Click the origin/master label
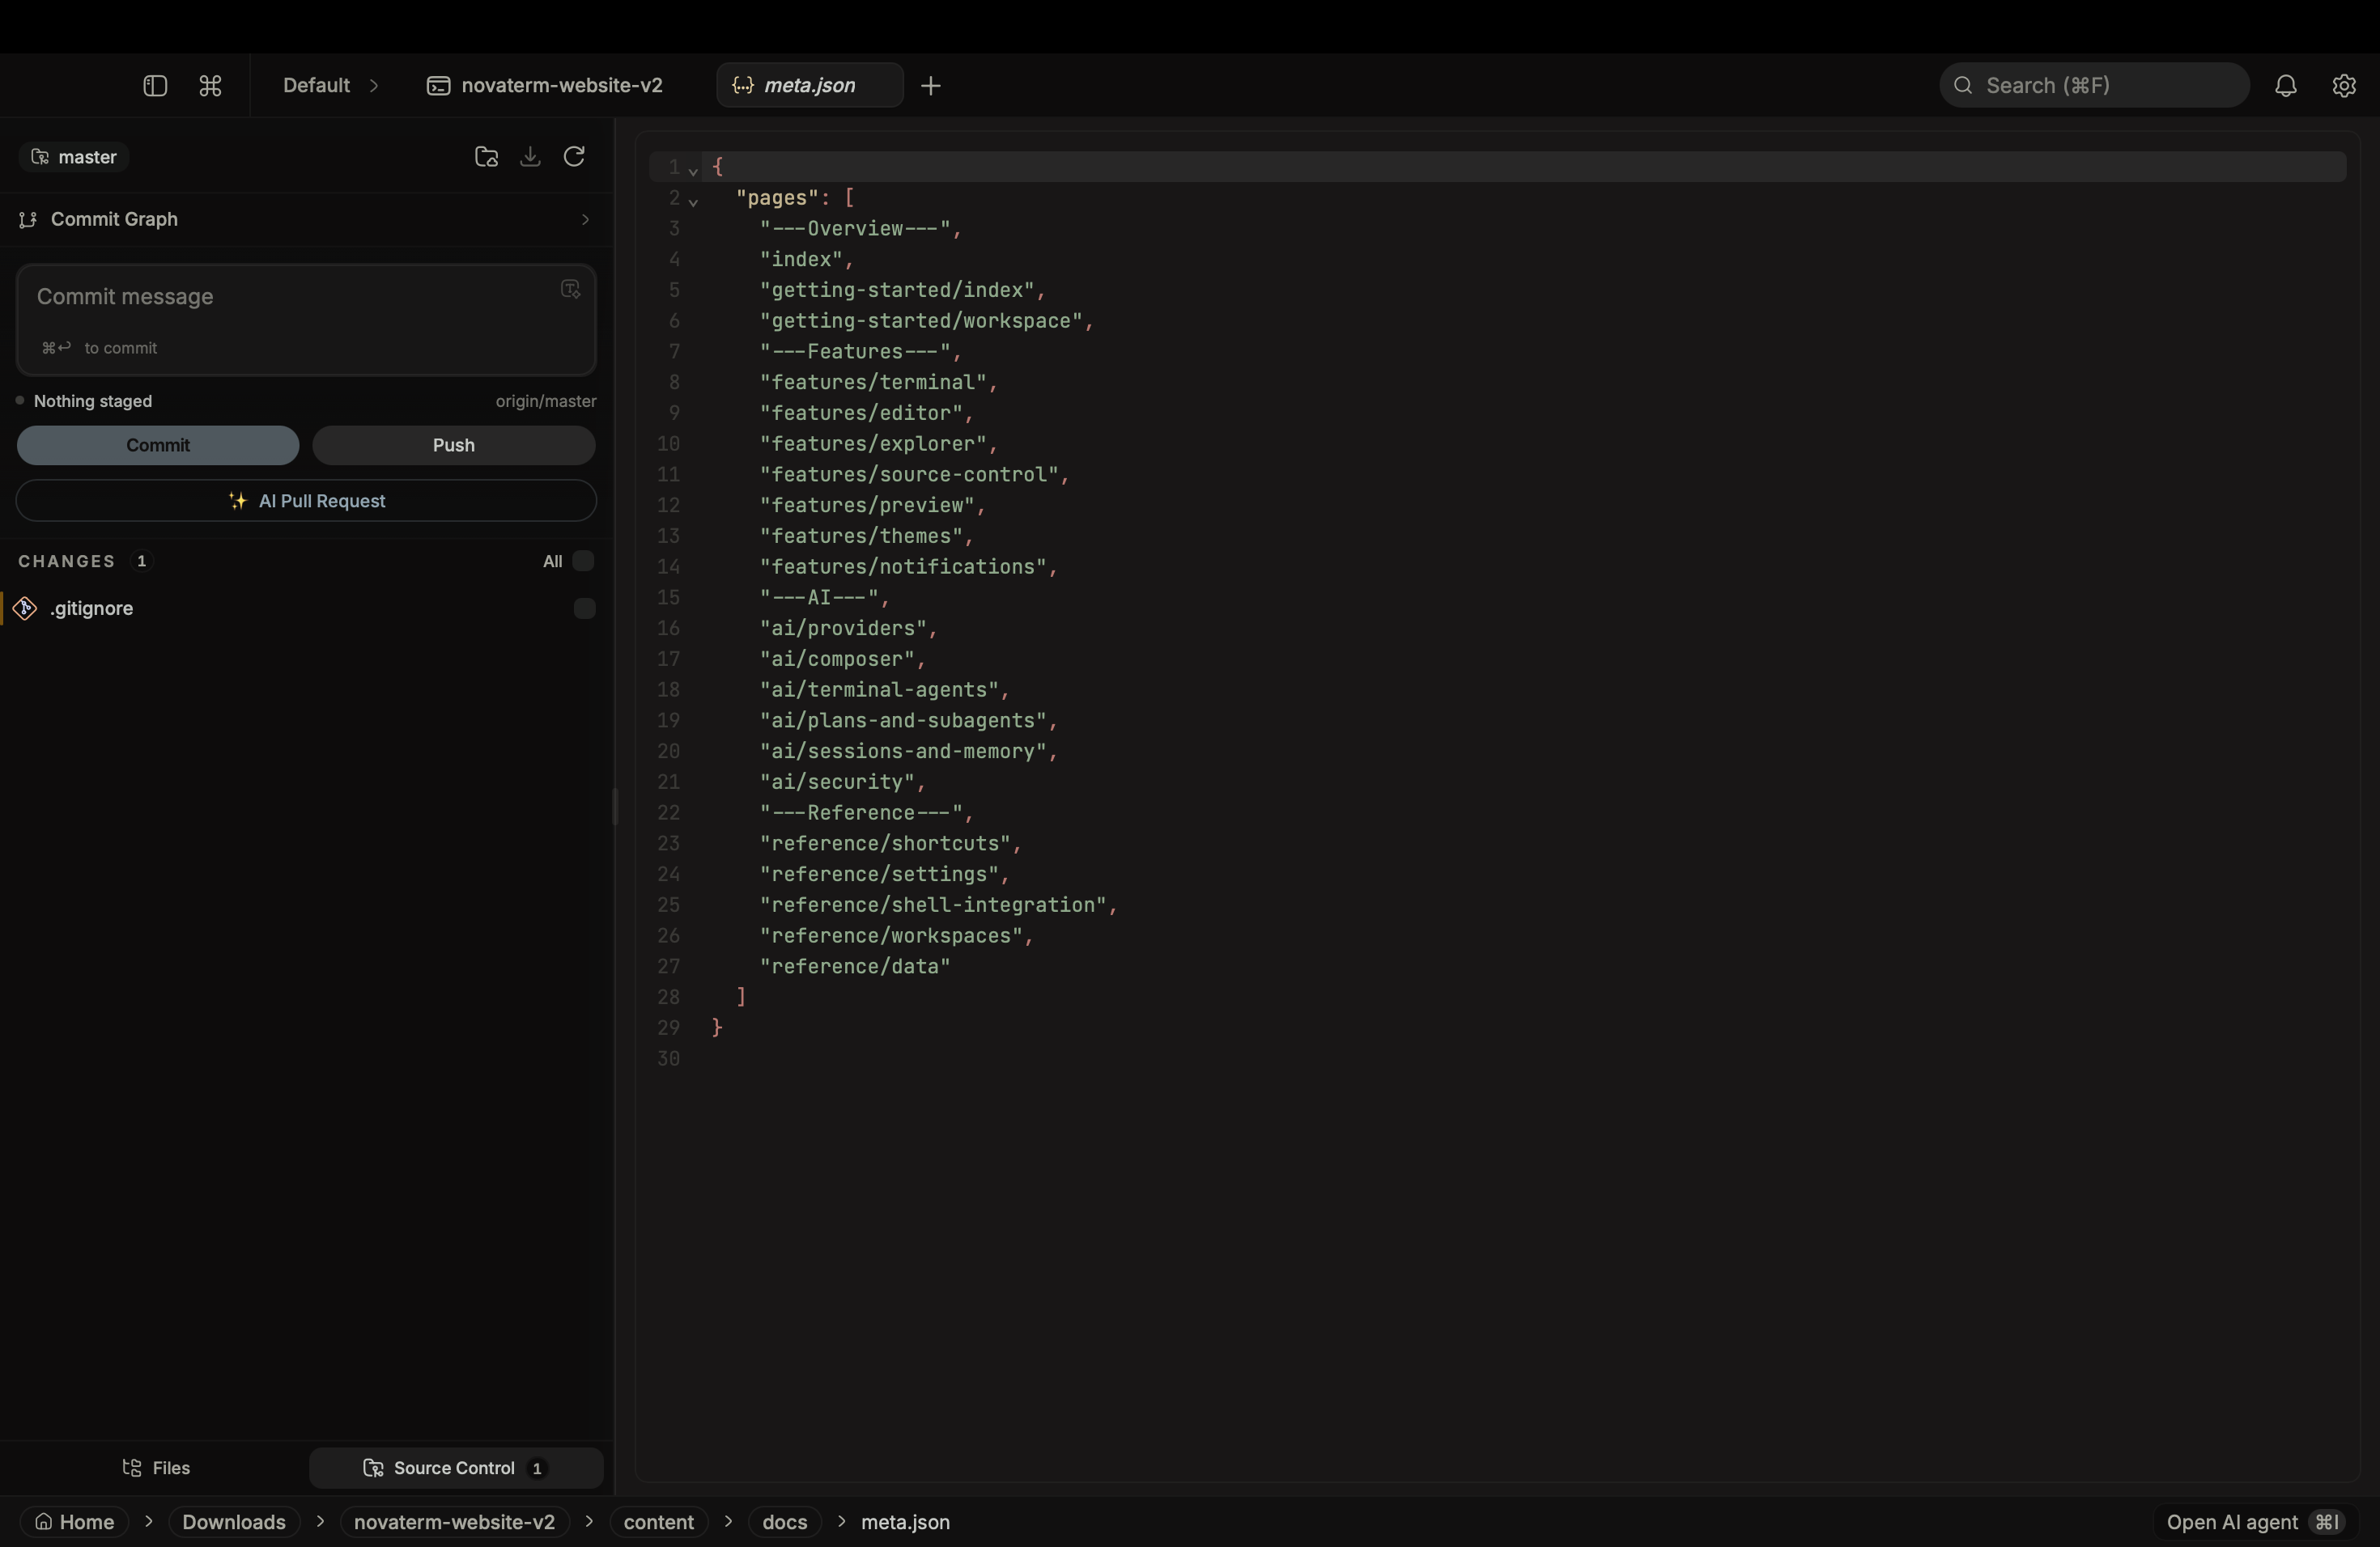This screenshot has width=2380, height=1547. [x=546, y=402]
